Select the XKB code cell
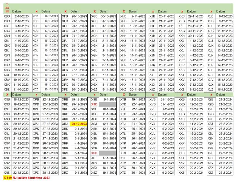This screenshot has width=238, height=182. 182,16
